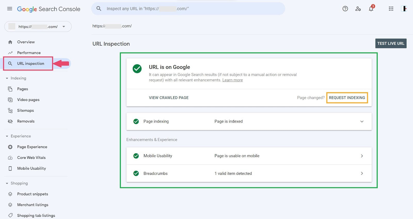The height and width of the screenshot is (219, 413).
Task: Click the green check beside Breadcrumbs
Action: pyautogui.click(x=136, y=173)
